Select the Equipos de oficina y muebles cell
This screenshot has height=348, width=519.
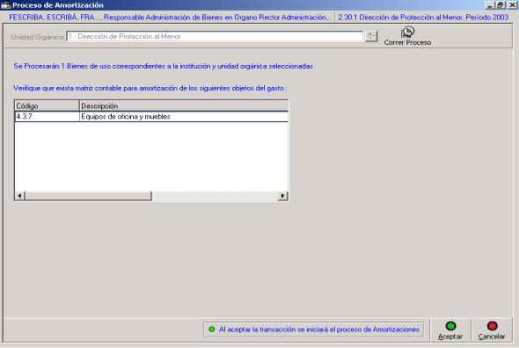(184, 117)
